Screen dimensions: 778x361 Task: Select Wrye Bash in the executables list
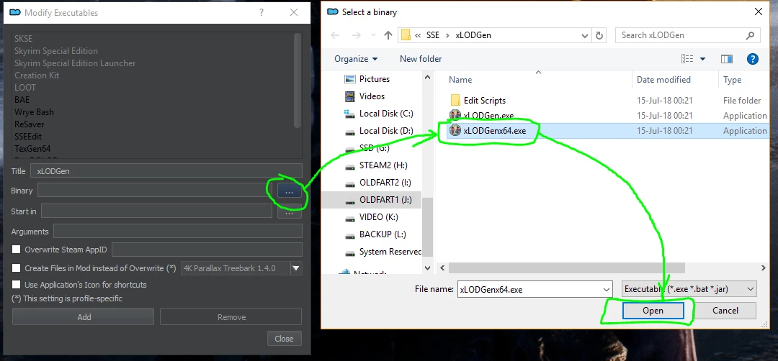pos(34,112)
